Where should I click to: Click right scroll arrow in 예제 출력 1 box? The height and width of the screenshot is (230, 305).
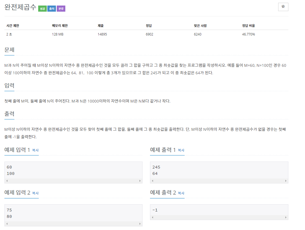coord(286,181)
